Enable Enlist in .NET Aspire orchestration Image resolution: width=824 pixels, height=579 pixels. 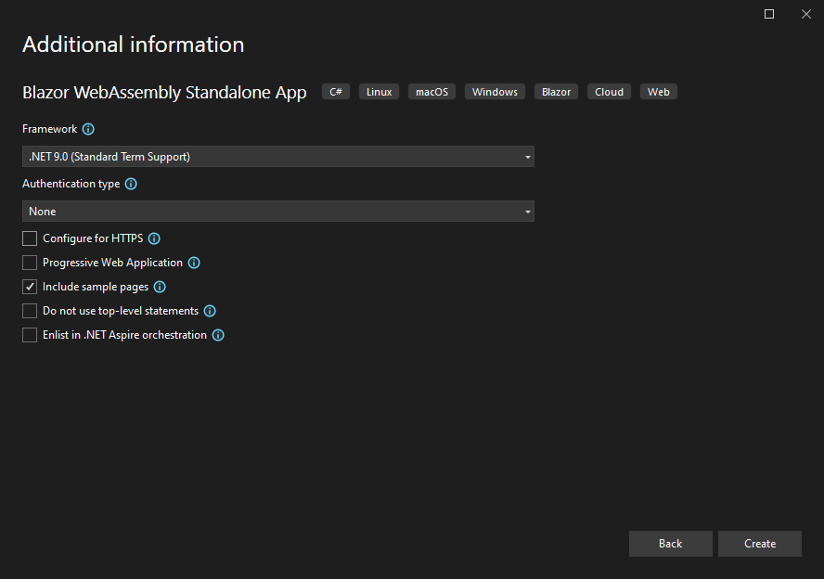click(30, 335)
